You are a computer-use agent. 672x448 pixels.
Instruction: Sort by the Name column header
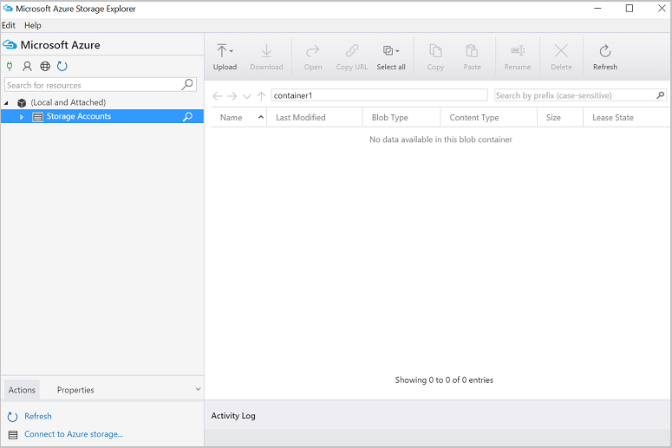tap(232, 118)
